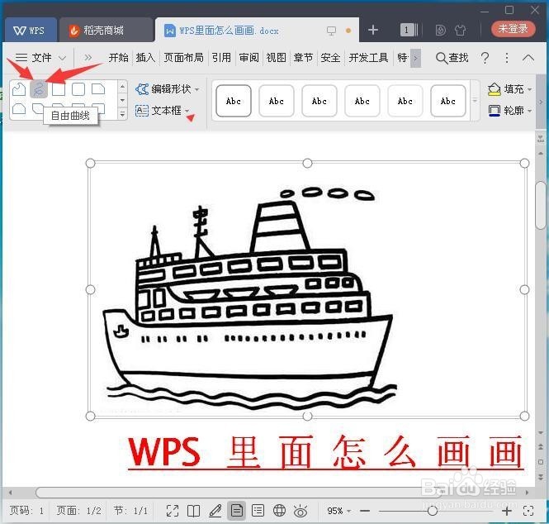Collapse the ribbon with up chevron

(x=528, y=58)
